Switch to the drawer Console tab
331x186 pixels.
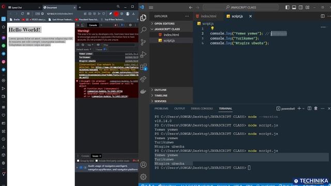tap(85, 156)
